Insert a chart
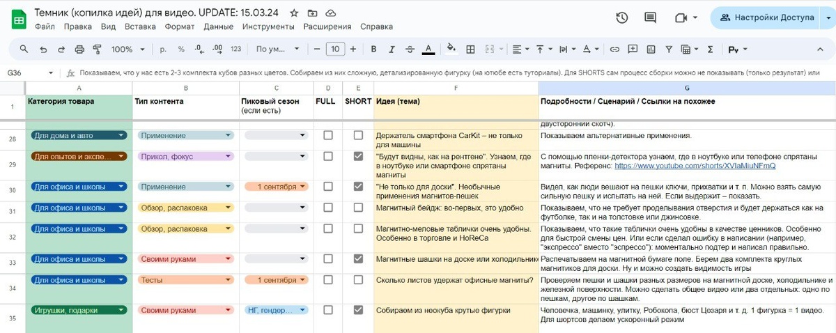 pyautogui.click(x=651, y=49)
